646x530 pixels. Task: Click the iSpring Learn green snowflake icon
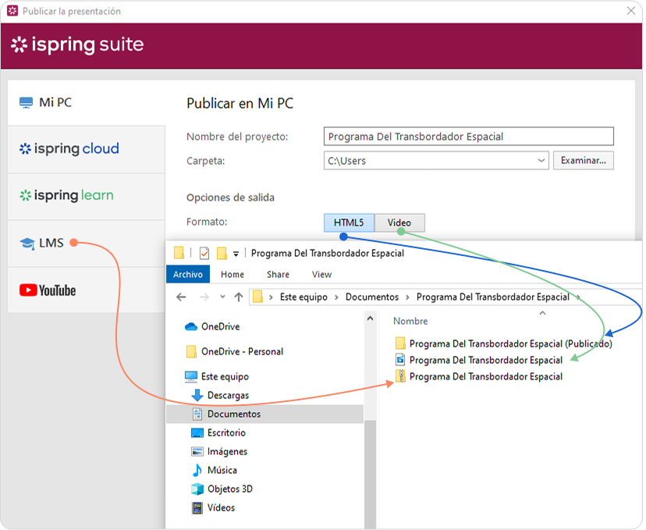coord(26,195)
